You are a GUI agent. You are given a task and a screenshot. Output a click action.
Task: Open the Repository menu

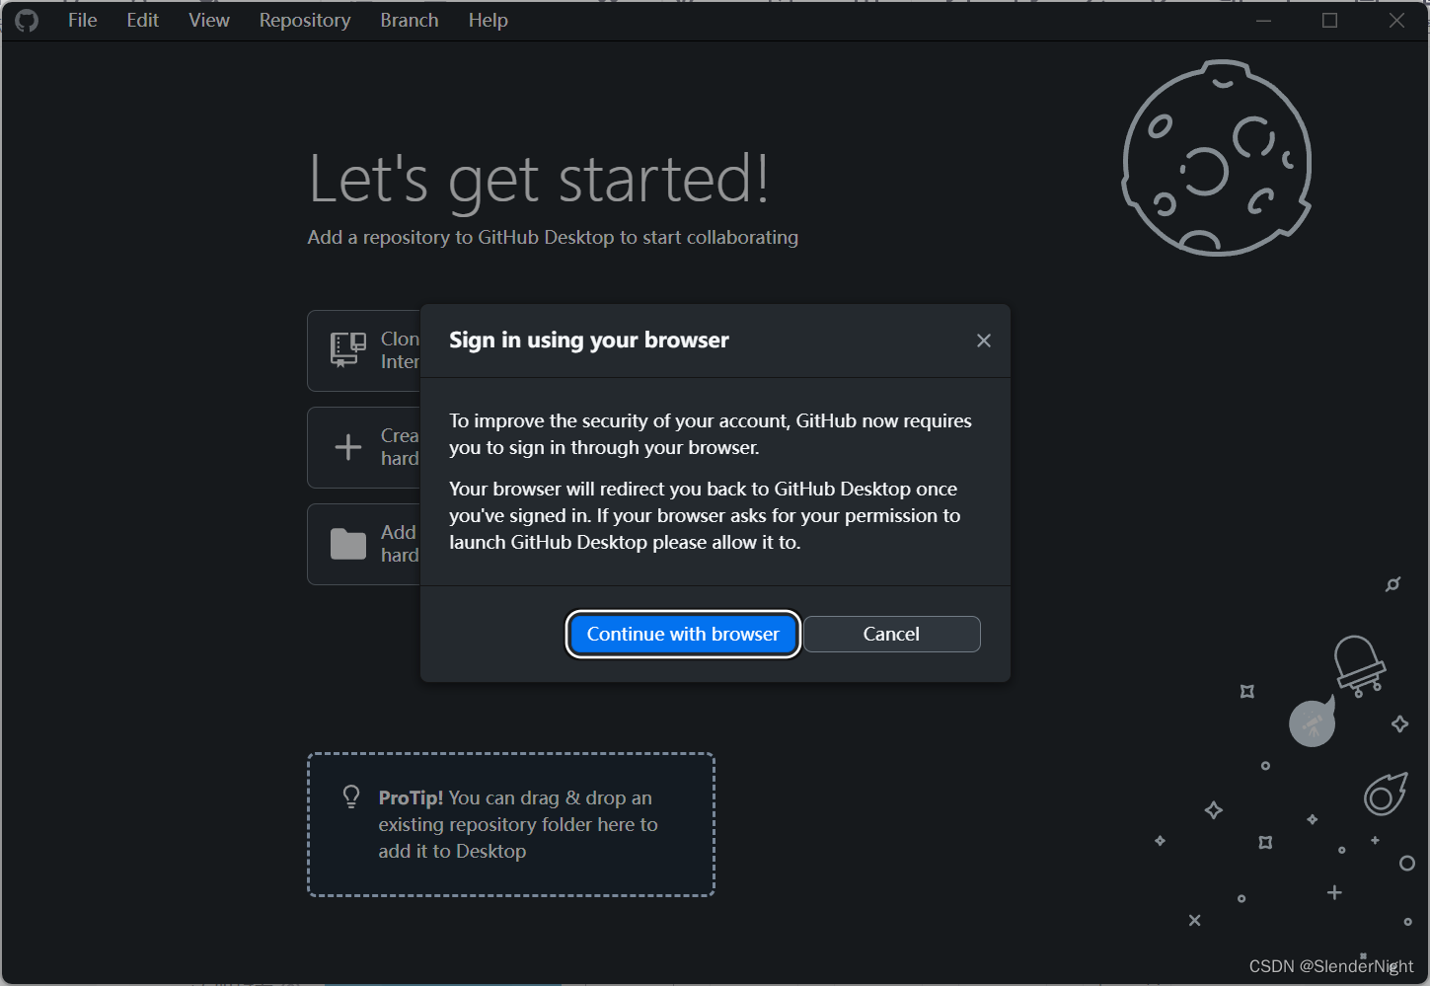(x=305, y=20)
